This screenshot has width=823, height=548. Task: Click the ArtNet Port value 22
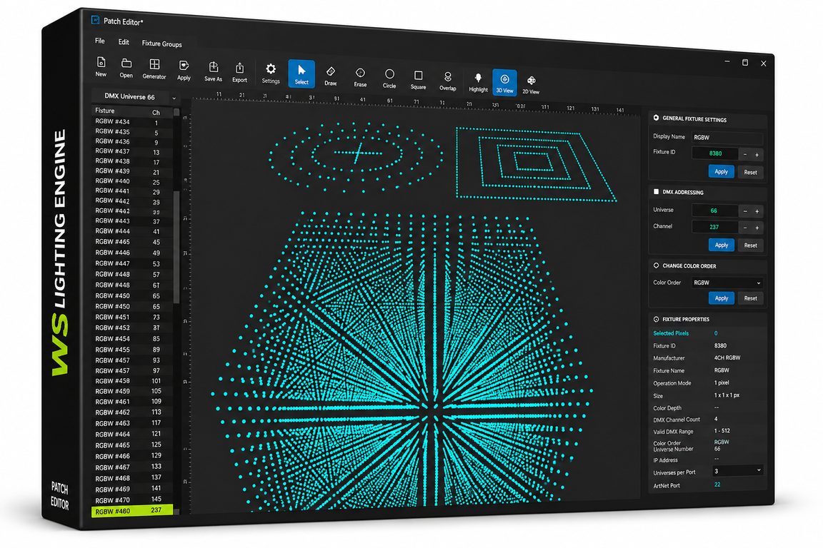click(717, 484)
